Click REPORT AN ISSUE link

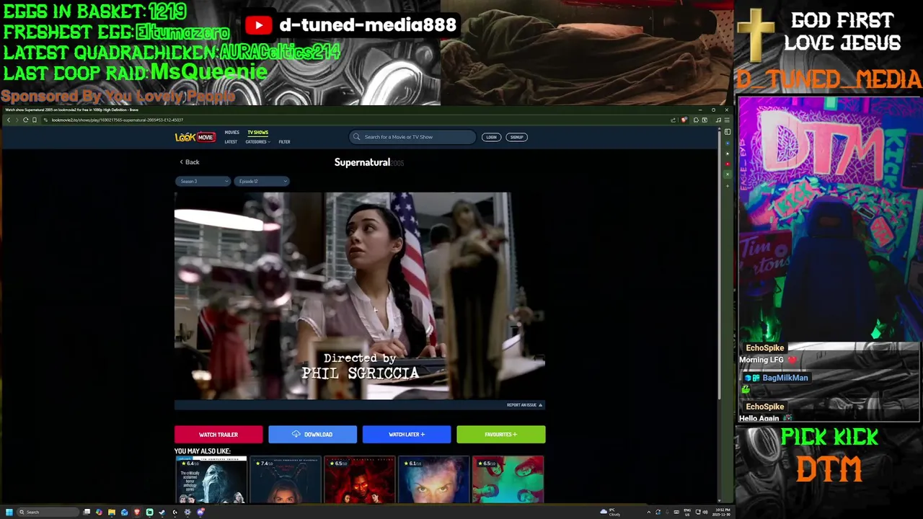pos(524,405)
